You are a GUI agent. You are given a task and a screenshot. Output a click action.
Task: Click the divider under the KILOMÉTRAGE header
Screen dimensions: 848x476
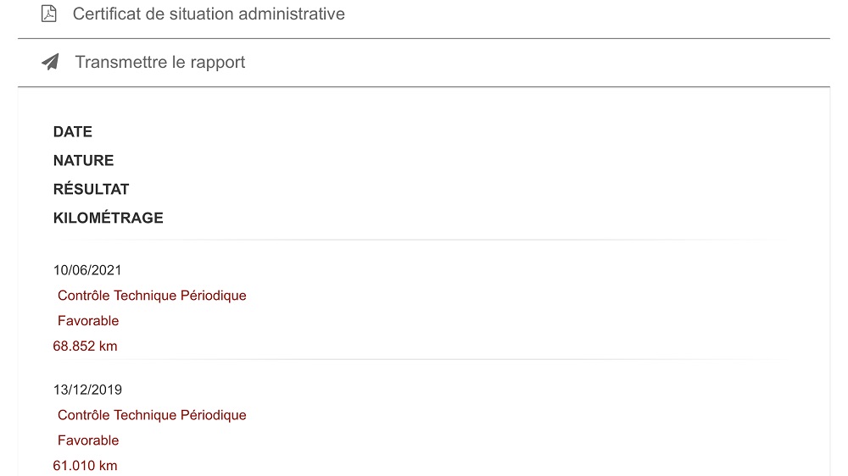423,240
